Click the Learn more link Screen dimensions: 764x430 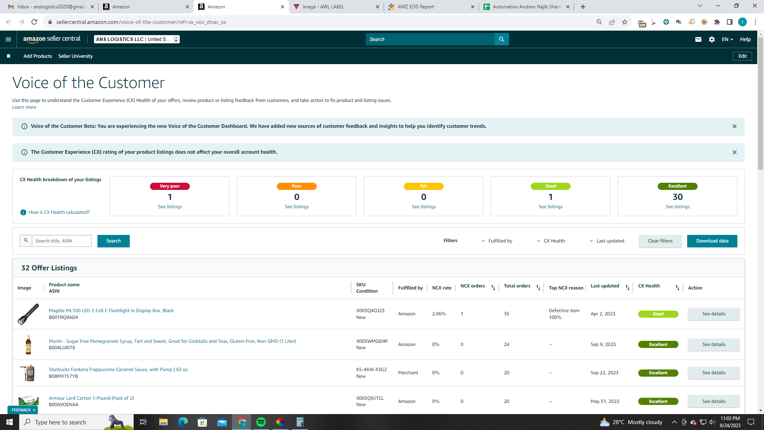[24, 107]
